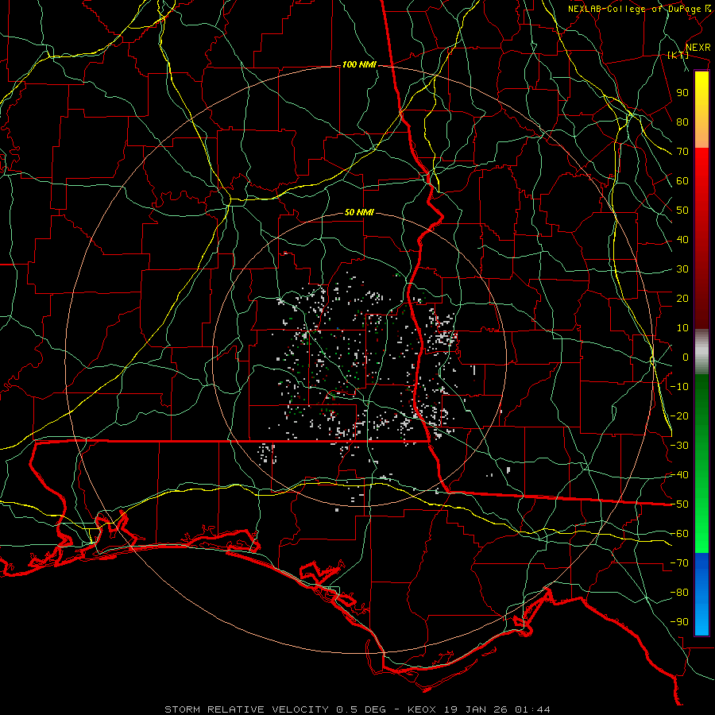Click the 30 value on velocity scale

coord(682,269)
